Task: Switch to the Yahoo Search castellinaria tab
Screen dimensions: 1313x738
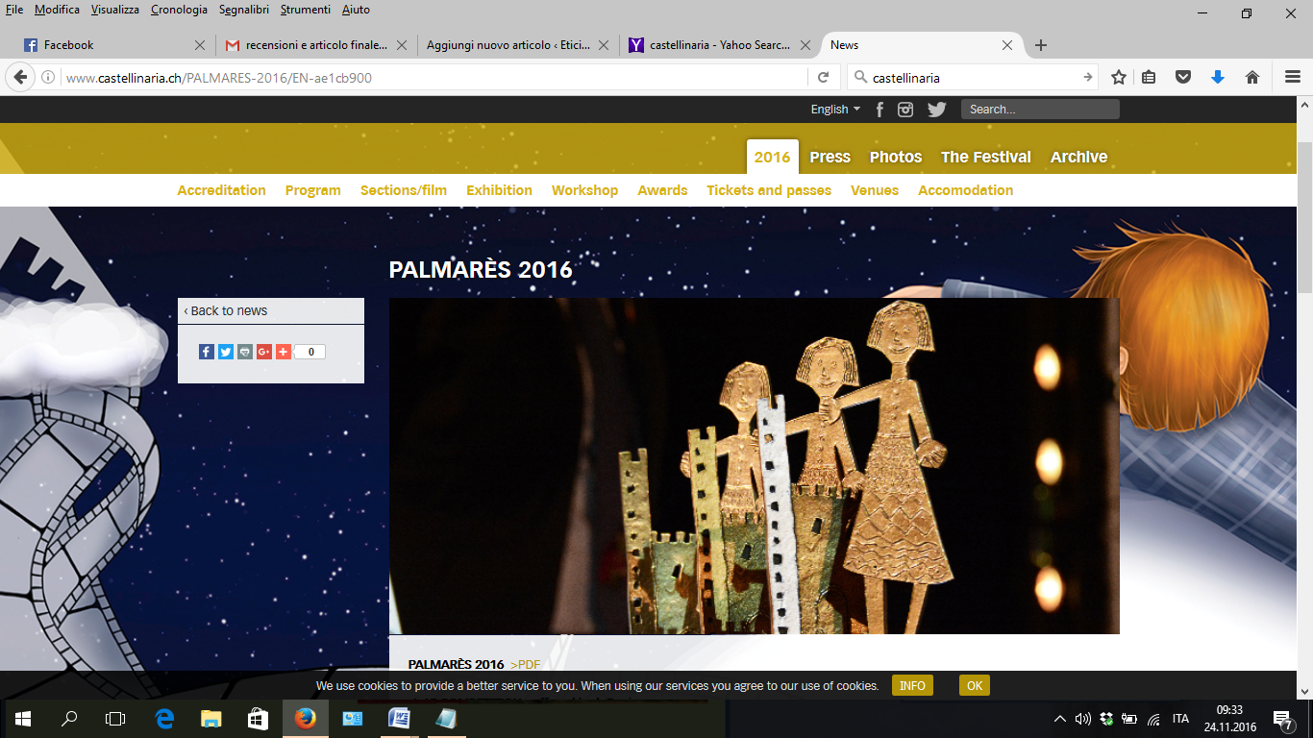Action: [x=719, y=45]
